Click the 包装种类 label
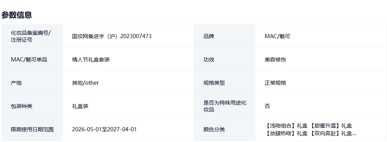 point(21,106)
